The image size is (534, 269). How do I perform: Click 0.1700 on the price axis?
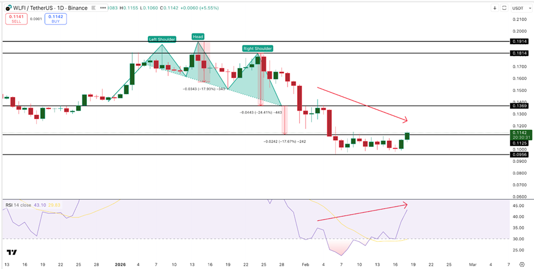(519, 66)
